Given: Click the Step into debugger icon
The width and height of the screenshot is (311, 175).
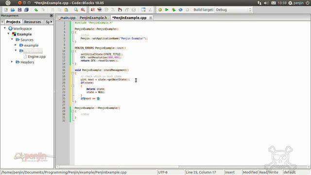Looking at the screenshot, I should point(113,10).
